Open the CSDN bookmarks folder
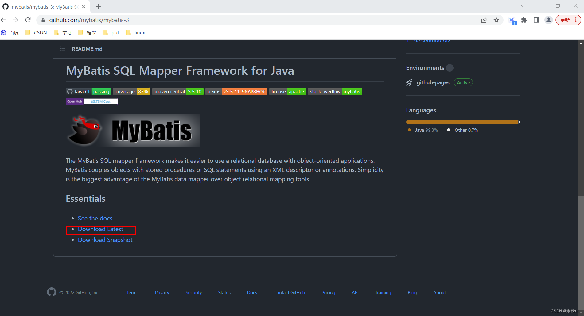The height and width of the screenshot is (316, 584). 37,32
